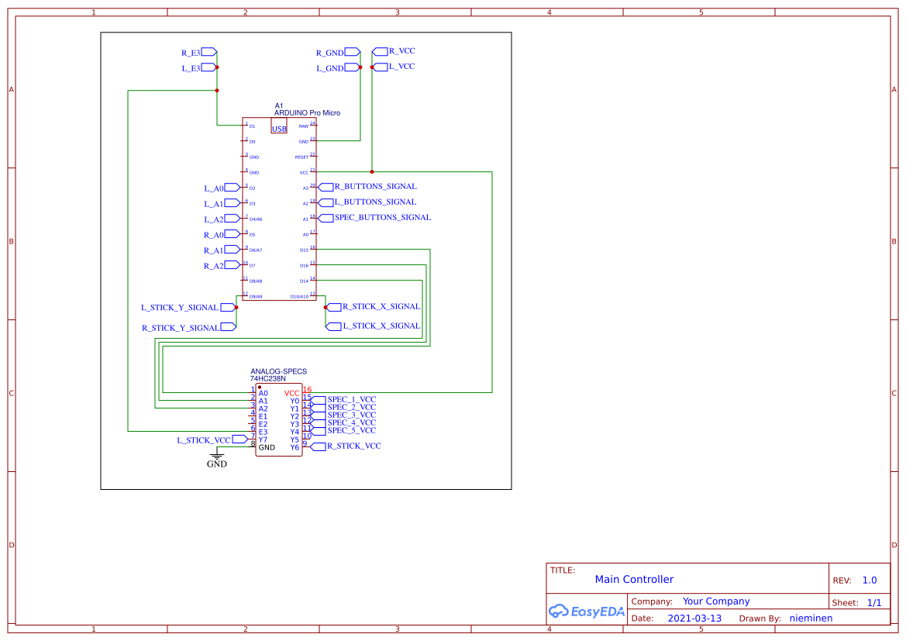This screenshot has width=906, height=641.
Task: Click the TITLE field reading Main Controller
Action: pos(634,579)
